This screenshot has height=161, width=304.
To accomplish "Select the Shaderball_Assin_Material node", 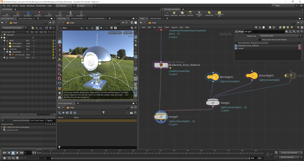I will pyautogui.click(x=161, y=65).
